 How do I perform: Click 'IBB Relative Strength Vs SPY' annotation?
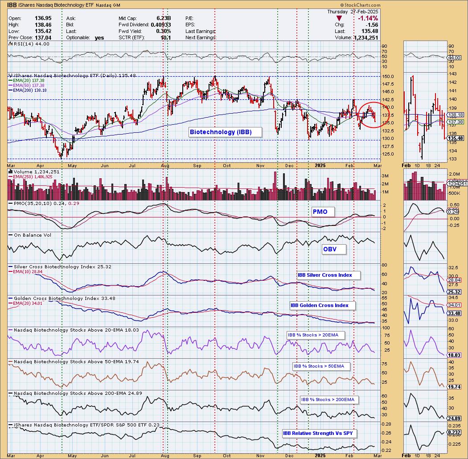[x=320, y=433]
